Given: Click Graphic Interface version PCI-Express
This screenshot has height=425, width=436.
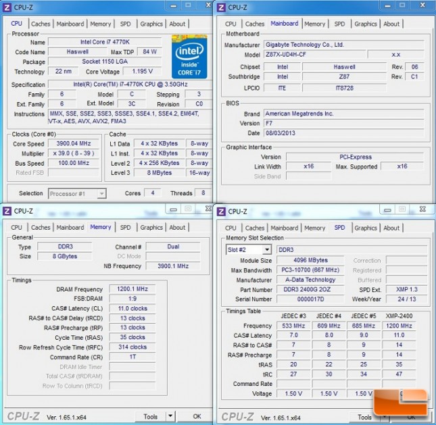Looking at the screenshot, I should (x=356, y=157).
